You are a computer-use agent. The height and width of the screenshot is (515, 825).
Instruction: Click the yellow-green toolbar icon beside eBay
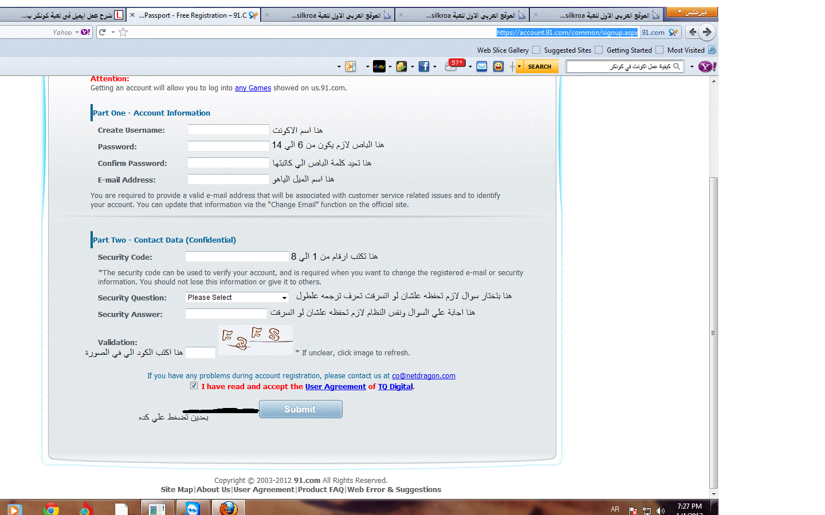pos(402,66)
